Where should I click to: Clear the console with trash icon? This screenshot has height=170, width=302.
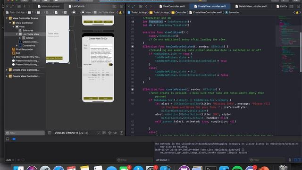290,160
